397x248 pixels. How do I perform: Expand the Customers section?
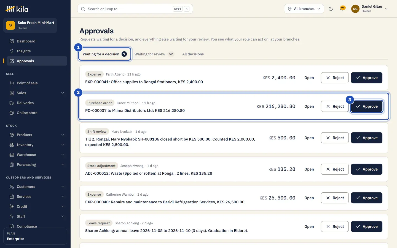coord(37,187)
